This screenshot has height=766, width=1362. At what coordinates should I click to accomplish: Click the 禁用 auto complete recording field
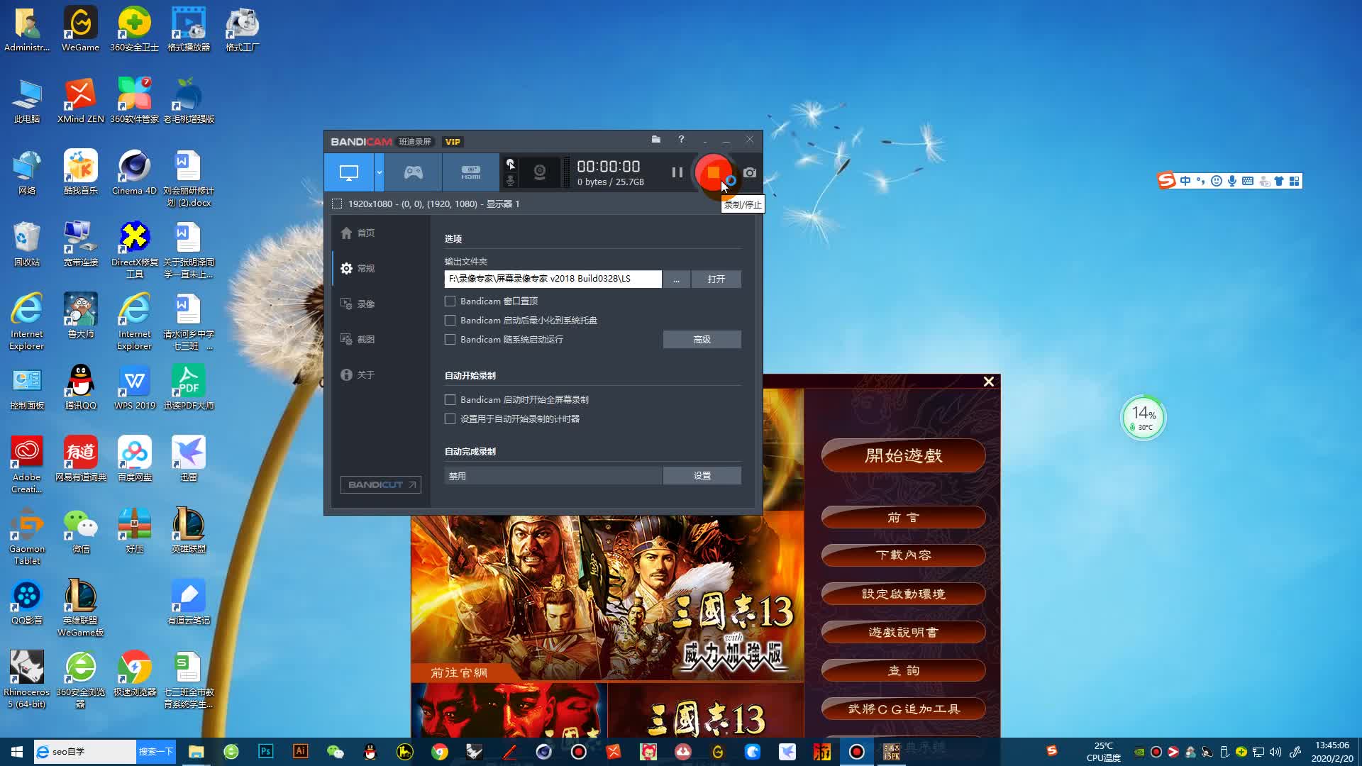[x=553, y=476]
